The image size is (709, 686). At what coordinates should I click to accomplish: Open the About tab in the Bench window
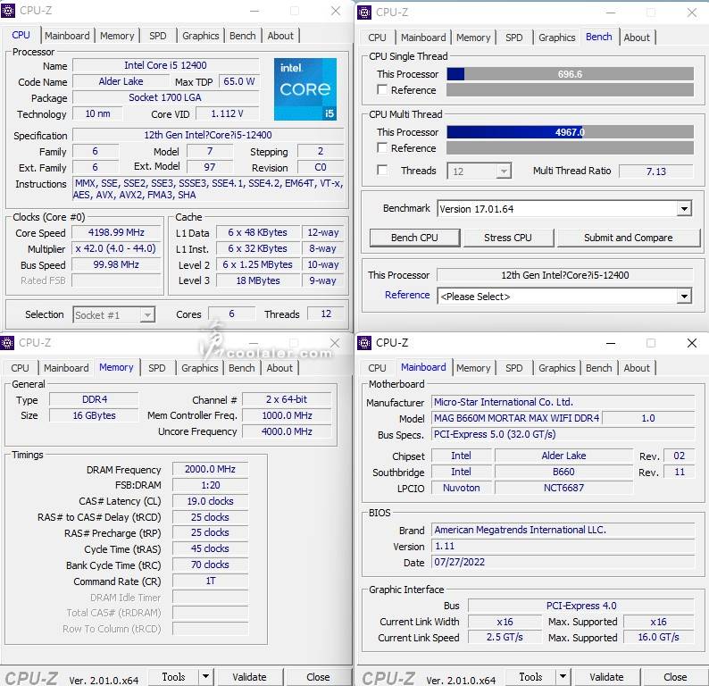637,38
